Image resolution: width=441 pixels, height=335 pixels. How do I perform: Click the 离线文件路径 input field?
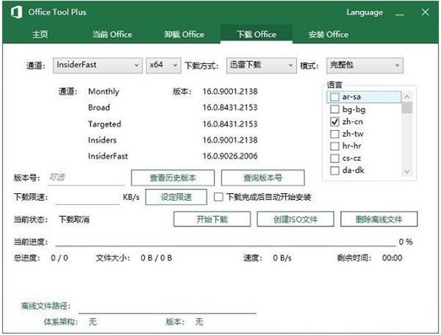click(168, 306)
